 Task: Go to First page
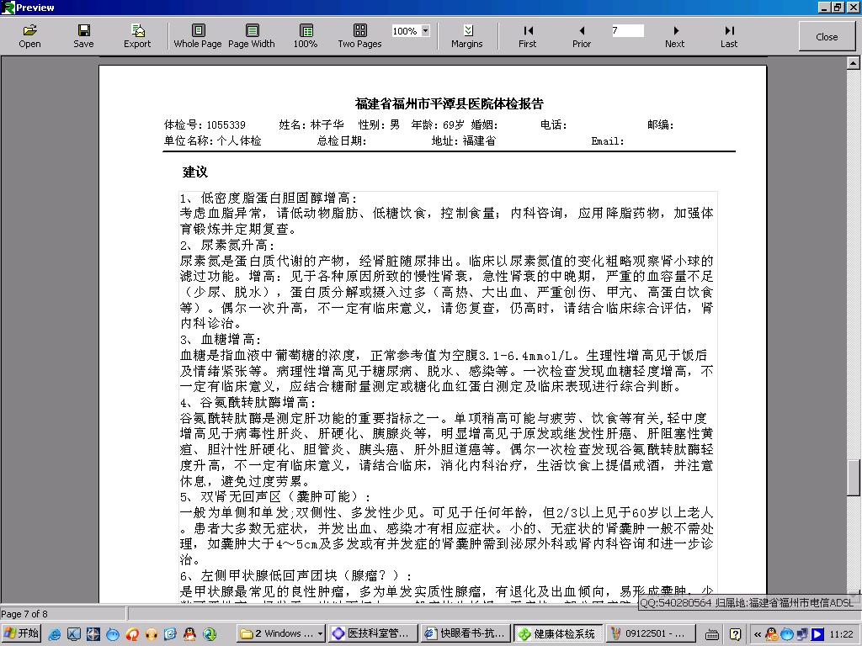click(527, 36)
